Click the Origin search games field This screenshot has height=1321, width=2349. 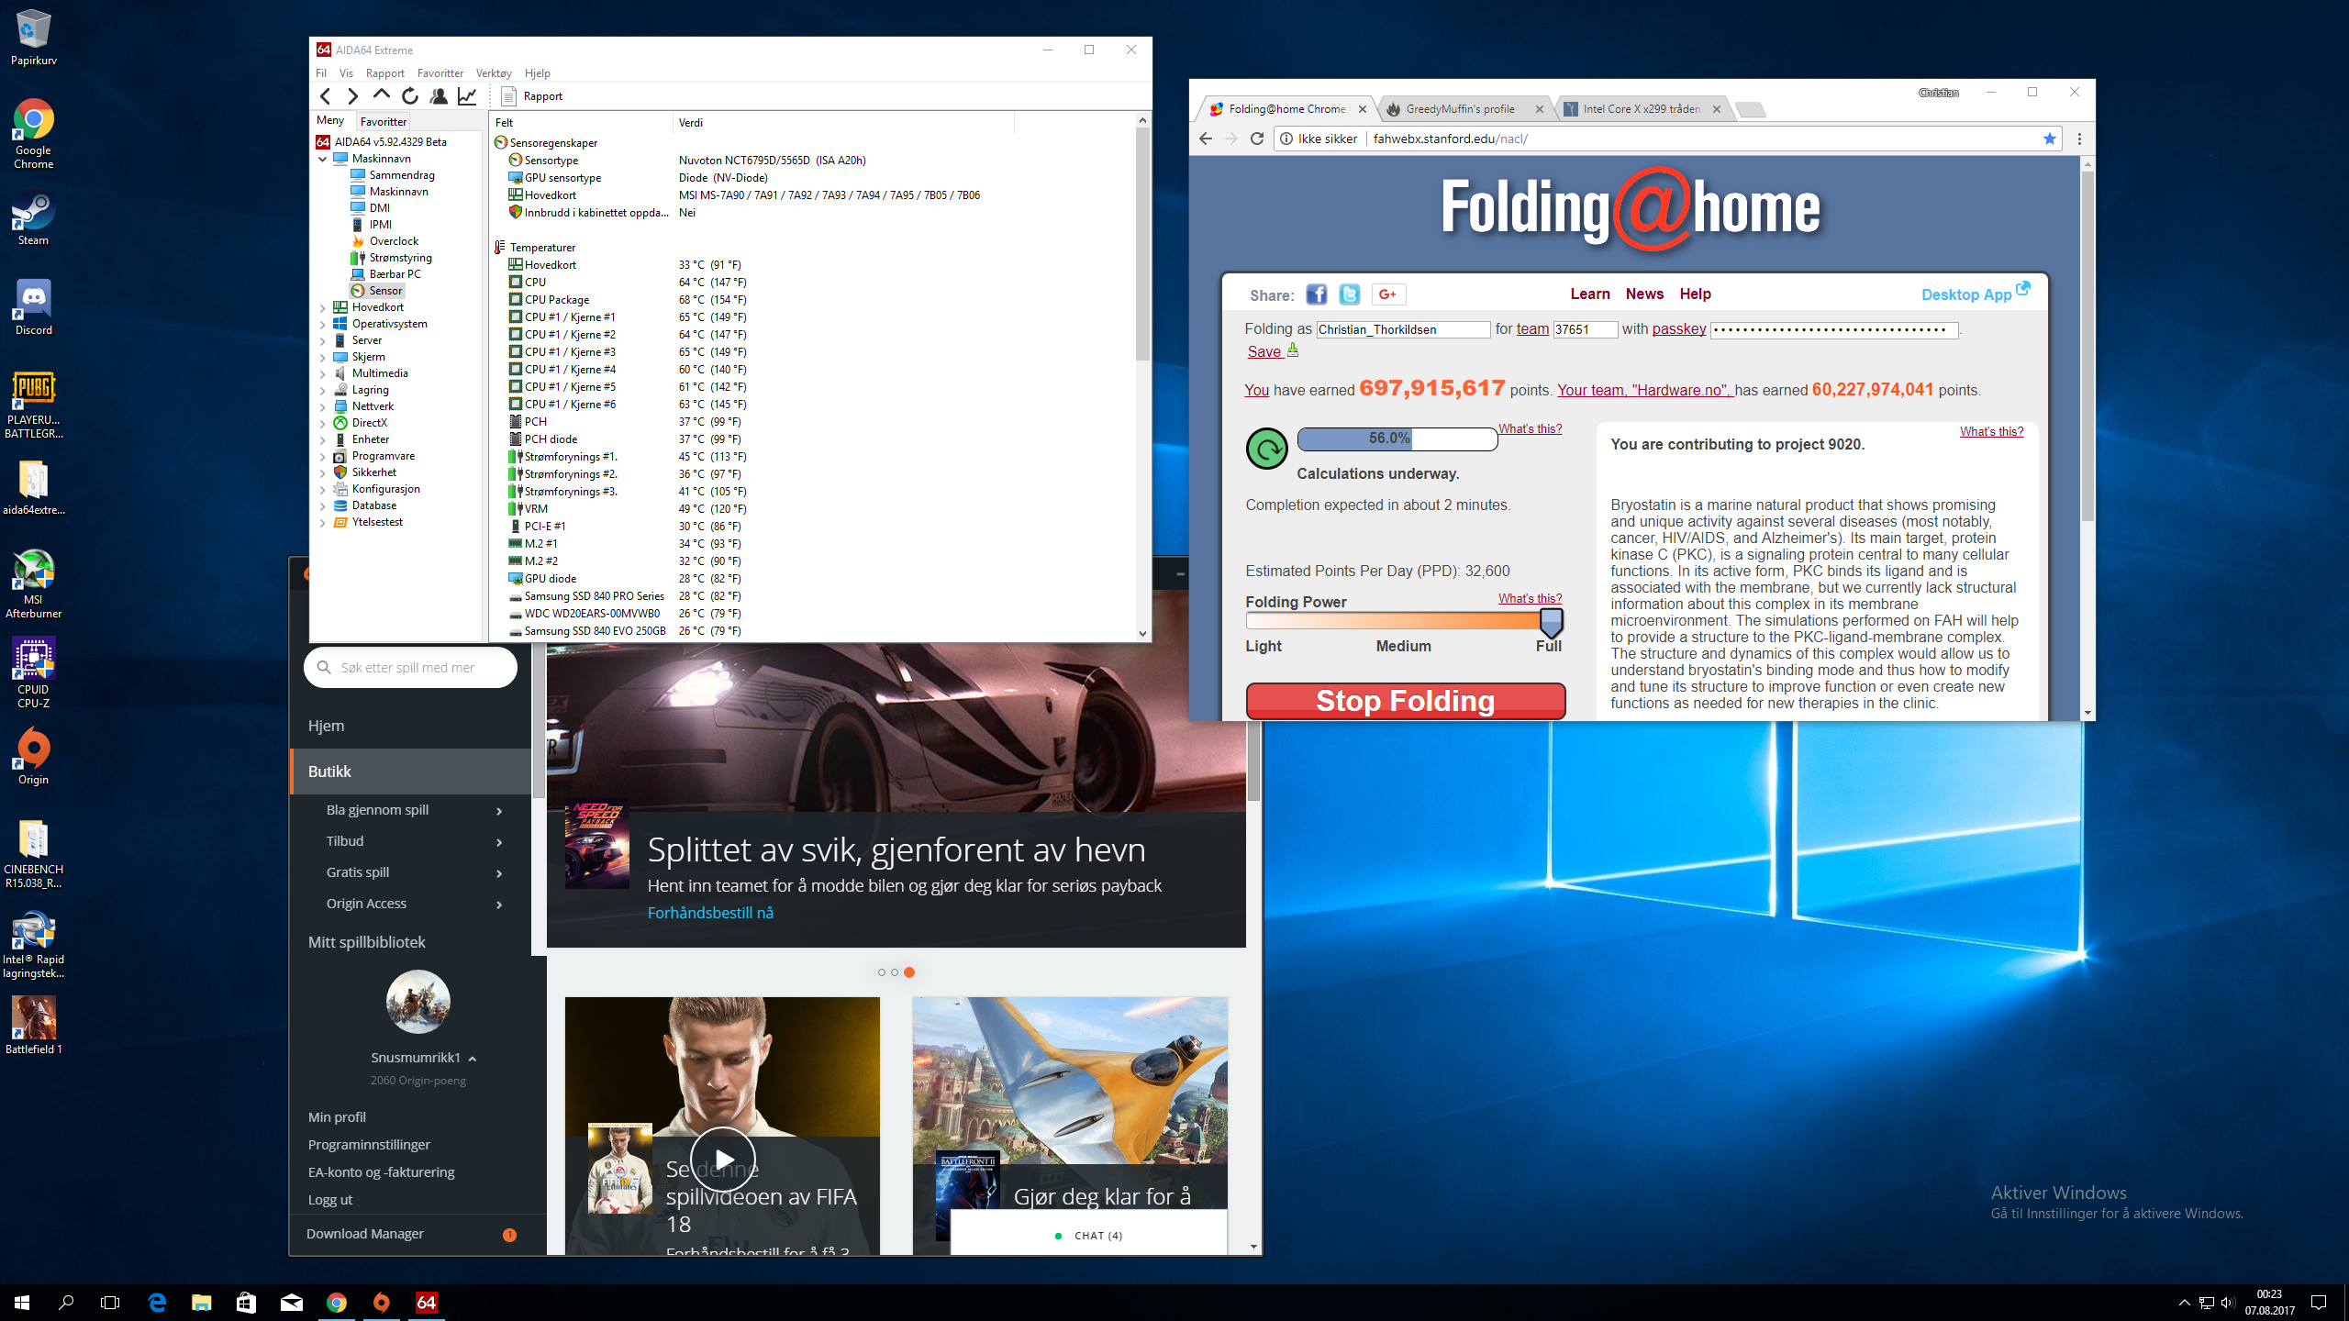(410, 667)
